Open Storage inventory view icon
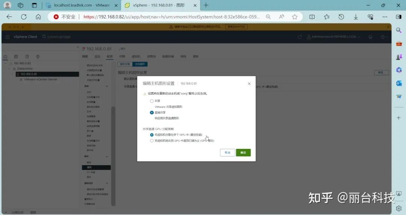Screen dimensions: 406x215 click(27, 56)
